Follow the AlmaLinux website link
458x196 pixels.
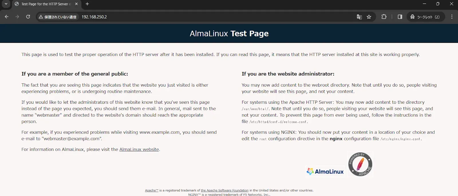click(139, 149)
